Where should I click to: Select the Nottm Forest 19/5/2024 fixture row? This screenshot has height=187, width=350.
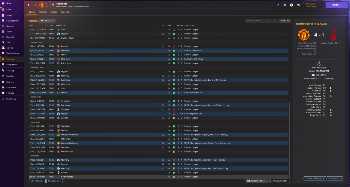tap(158, 177)
